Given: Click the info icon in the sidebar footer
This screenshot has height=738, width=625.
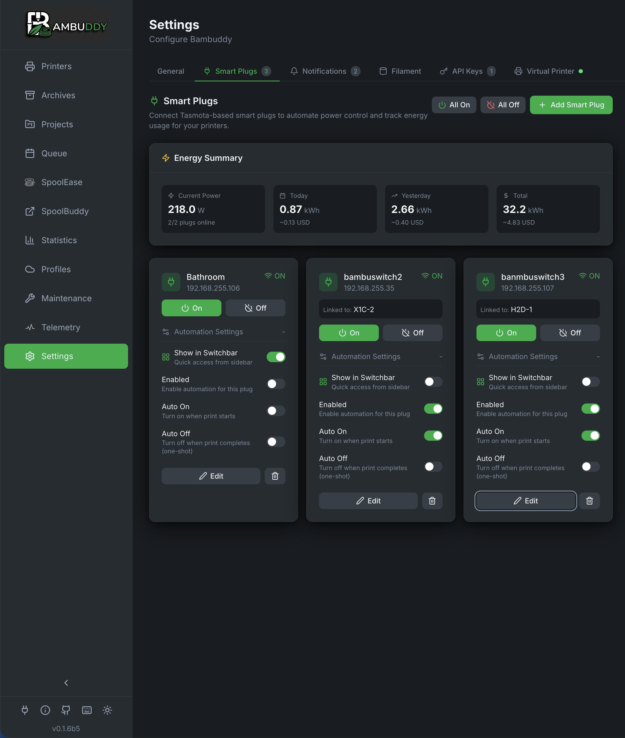Looking at the screenshot, I should tap(45, 710).
